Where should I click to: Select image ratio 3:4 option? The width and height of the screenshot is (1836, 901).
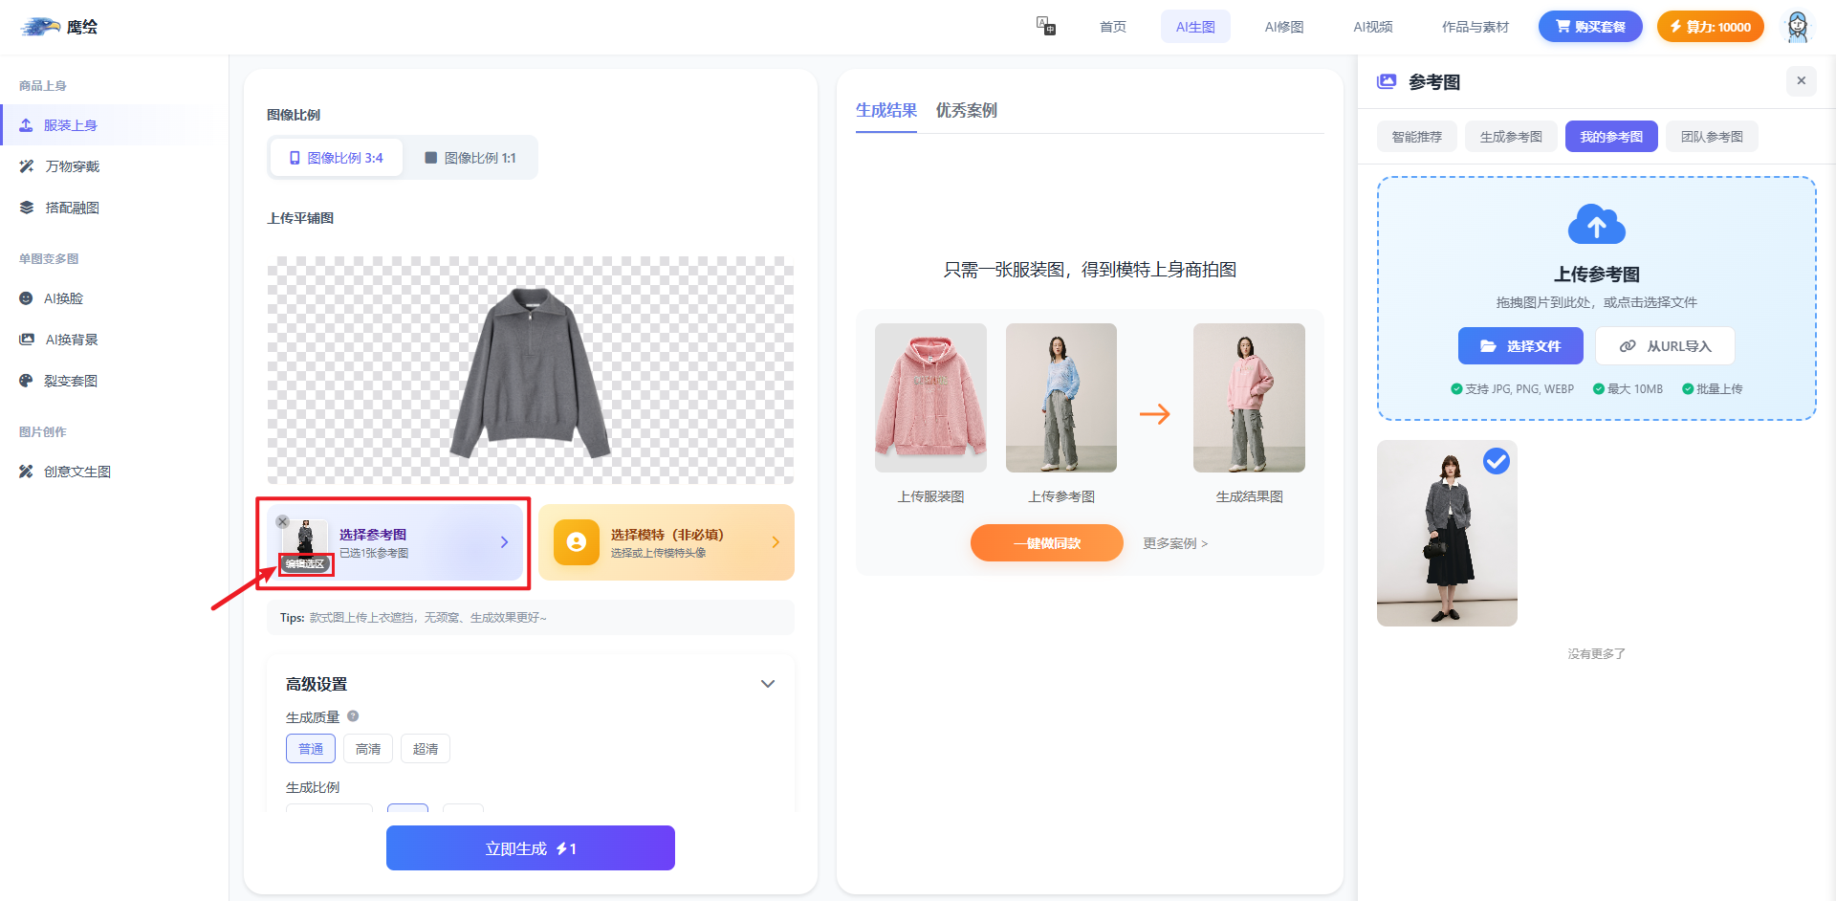(x=336, y=158)
